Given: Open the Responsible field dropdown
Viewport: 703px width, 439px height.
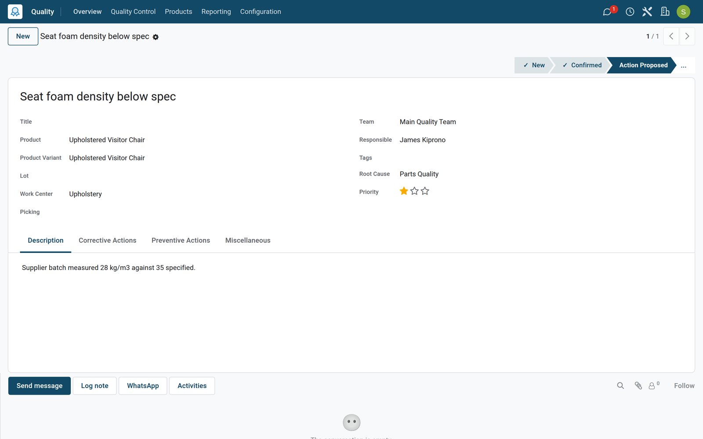Looking at the screenshot, I should (541, 140).
